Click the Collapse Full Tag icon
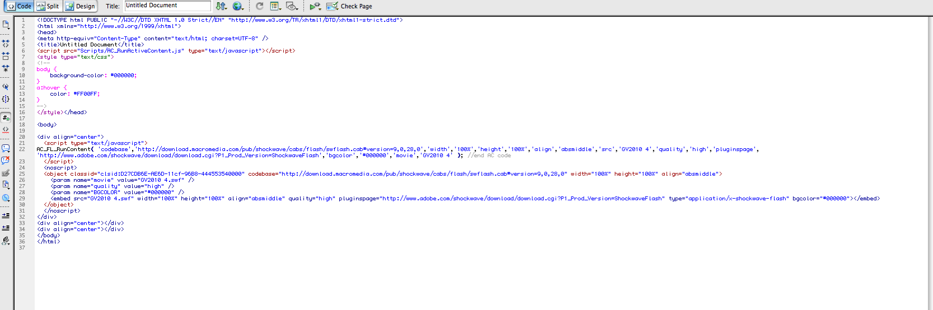 pos(6,43)
